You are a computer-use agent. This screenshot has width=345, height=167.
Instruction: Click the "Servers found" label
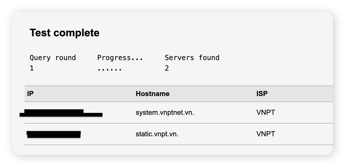tap(192, 58)
